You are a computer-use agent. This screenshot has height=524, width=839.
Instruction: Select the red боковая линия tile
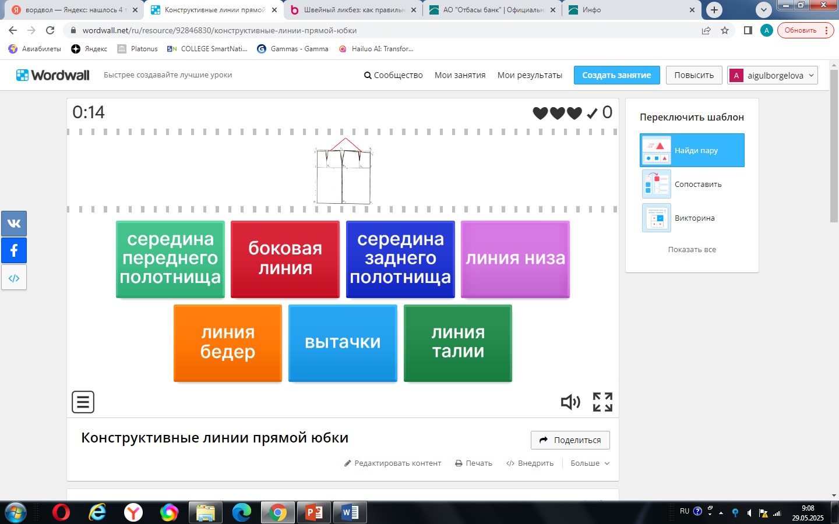tap(285, 260)
